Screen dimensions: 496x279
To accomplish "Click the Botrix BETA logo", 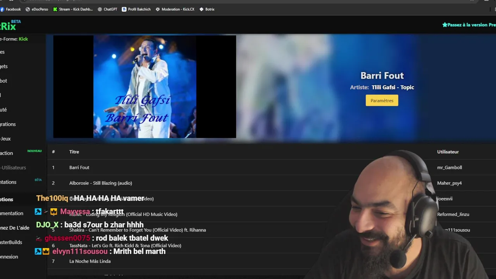I will (x=10, y=26).
